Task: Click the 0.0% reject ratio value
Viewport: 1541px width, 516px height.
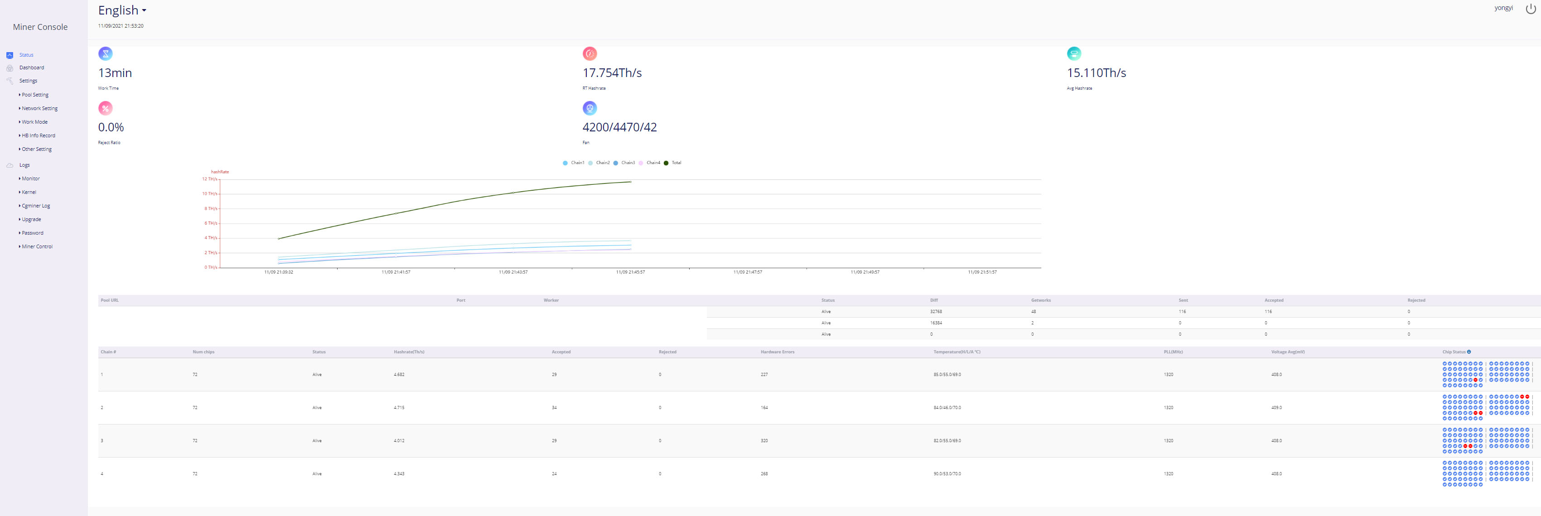Action: point(111,127)
